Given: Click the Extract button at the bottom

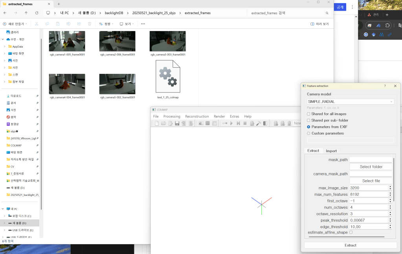Looking at the screenshot, I should coord(350,245).
